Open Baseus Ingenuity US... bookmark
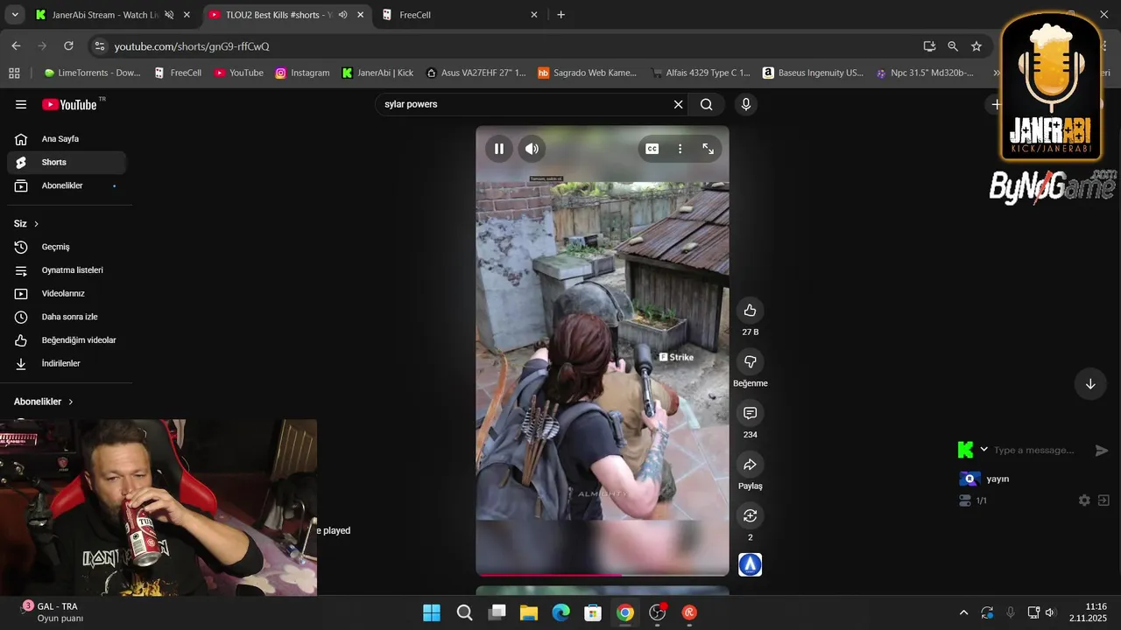 [x=813, y=73]
